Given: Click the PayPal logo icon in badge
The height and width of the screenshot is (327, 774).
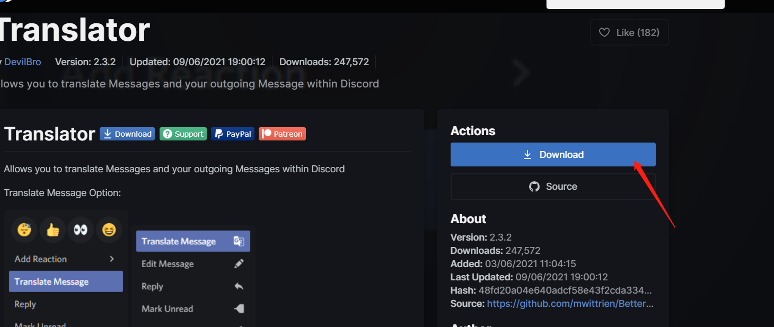Looking at the screenshot, I should point(219,134).
